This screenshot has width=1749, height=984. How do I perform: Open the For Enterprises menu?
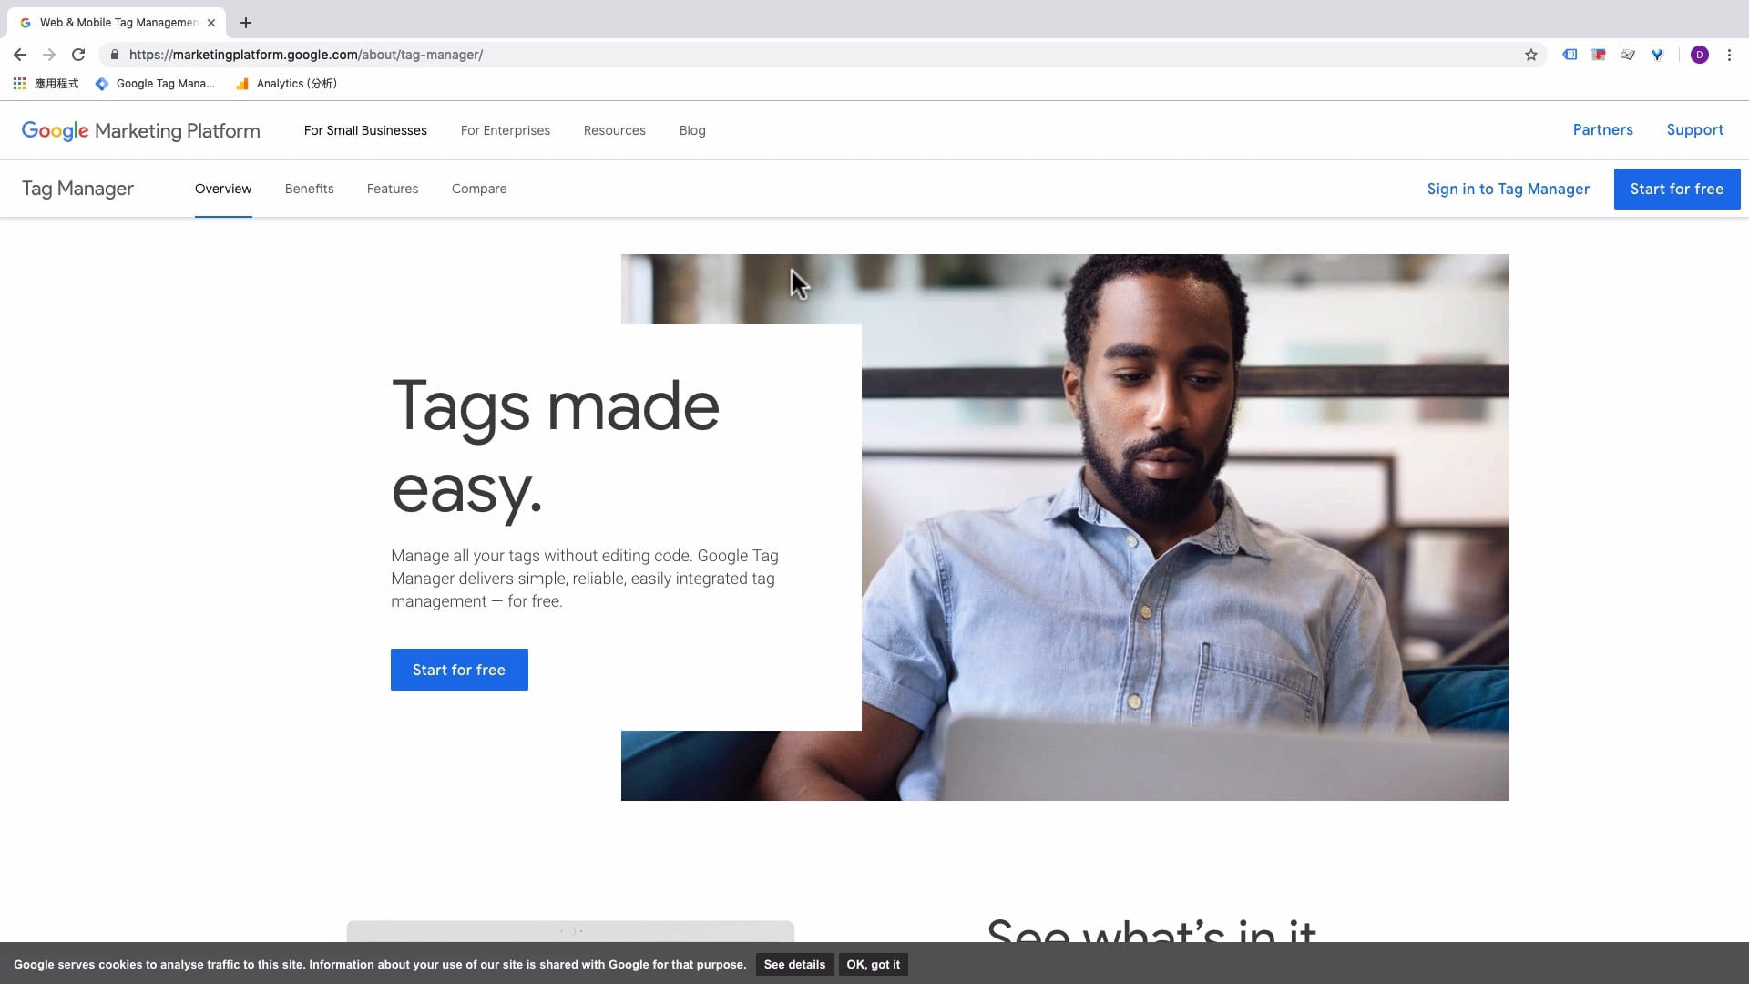point(506,130)
